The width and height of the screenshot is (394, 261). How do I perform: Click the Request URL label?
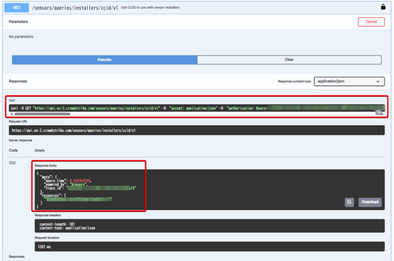[18, 121]
